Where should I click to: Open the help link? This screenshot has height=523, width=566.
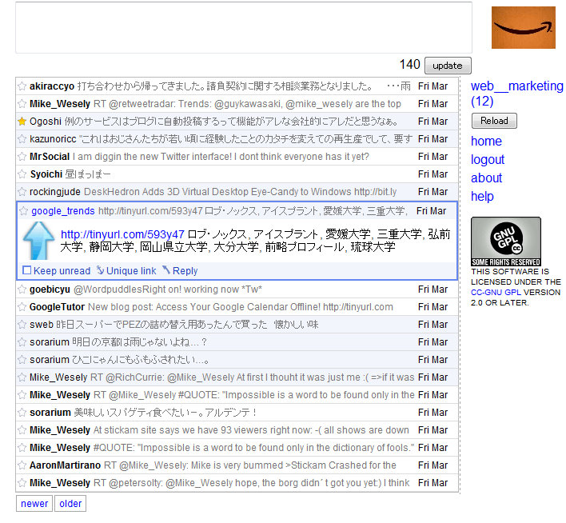pos(482,197)
